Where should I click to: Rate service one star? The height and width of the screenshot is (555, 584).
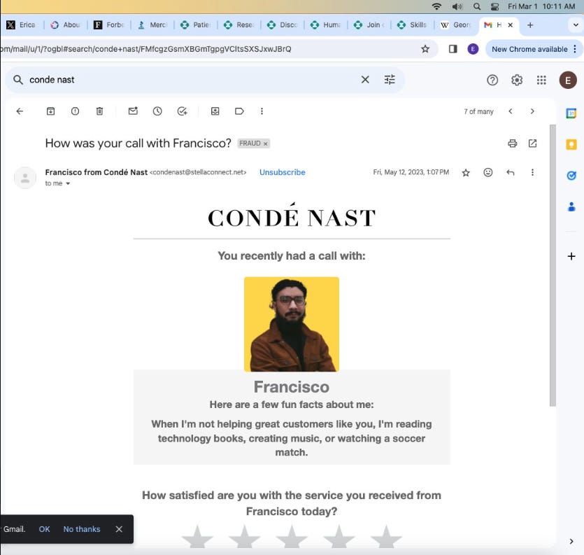(197, 537)
